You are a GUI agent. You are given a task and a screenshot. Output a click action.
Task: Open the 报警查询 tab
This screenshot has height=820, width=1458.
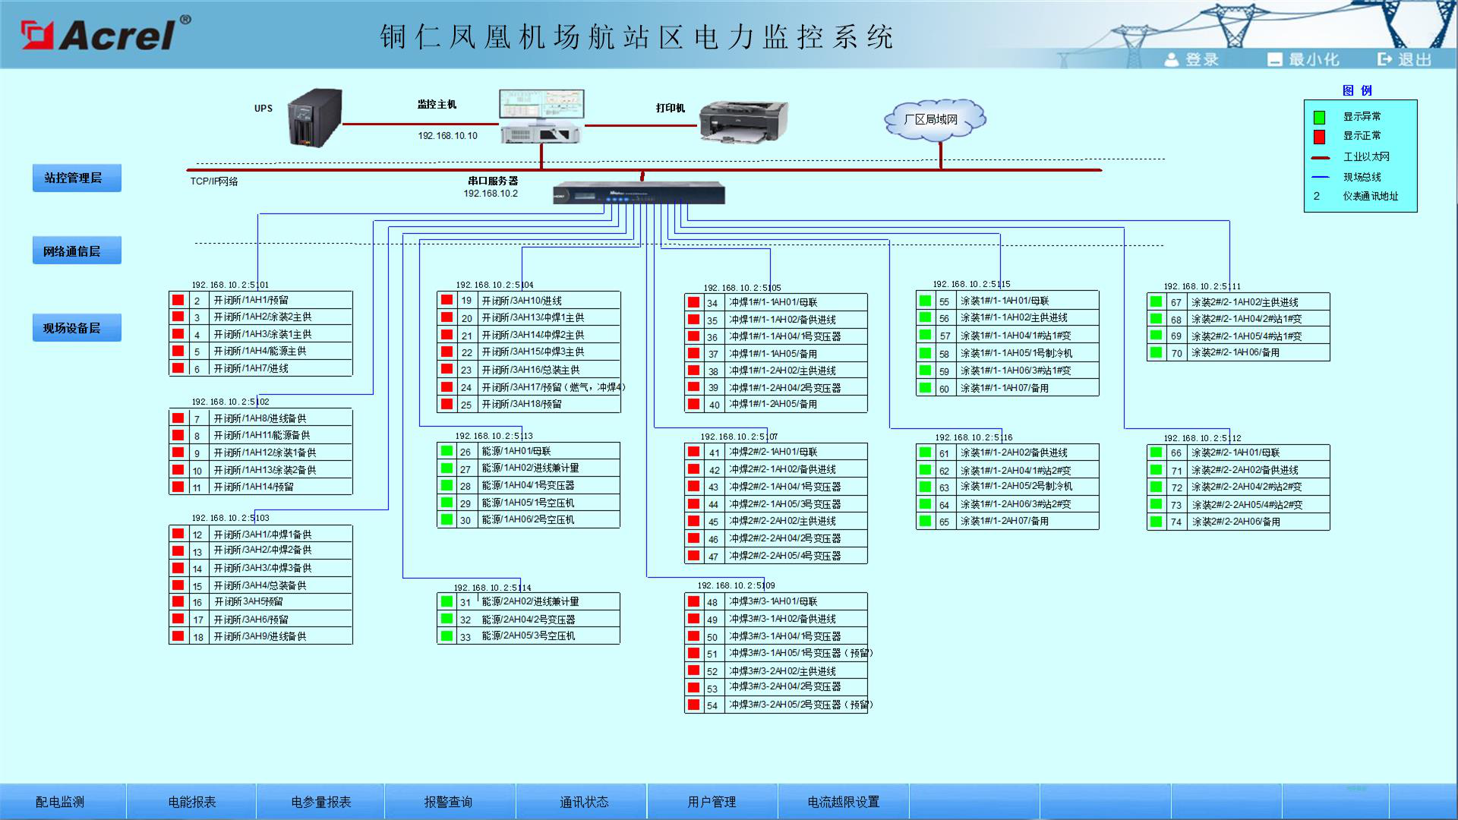[448, 802]
